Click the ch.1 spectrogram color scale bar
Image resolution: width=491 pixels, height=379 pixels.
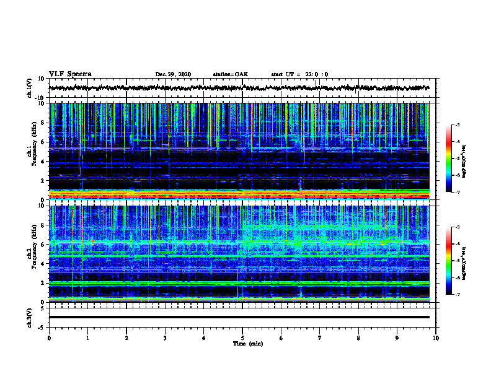coord(448,159)
